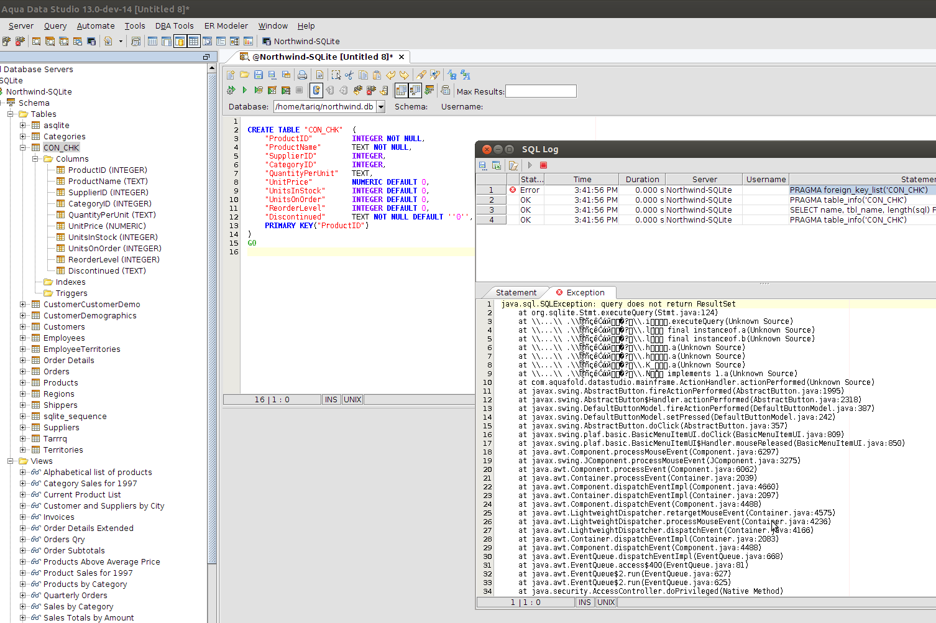Click the Export to Excel icon in SQL Log
936x623 pixels.
497,165
